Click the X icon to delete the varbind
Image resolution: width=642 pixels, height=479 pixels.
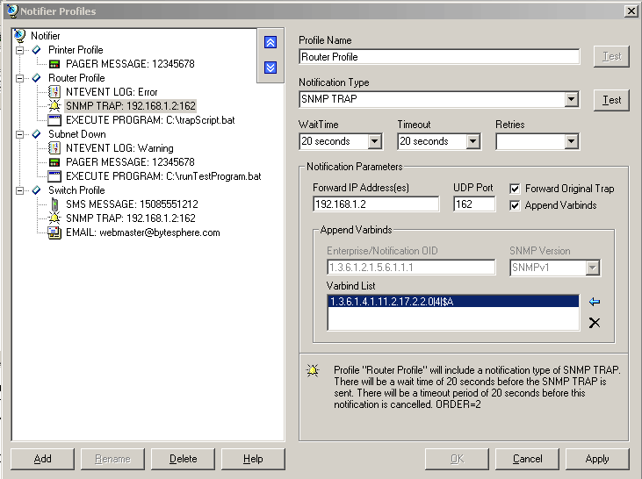594,323
